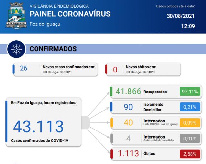Viewport: 206px width, 164px height.
Task: Click the Foz do Iguaçu coat of arms
Action: 16,15
